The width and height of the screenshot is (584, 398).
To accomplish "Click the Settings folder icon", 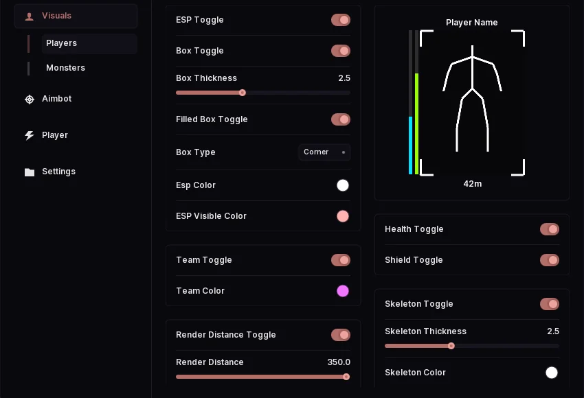I will click(x=30, y=172).
